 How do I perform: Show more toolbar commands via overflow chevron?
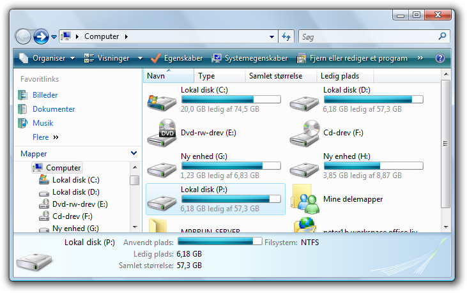pos(420,58)
